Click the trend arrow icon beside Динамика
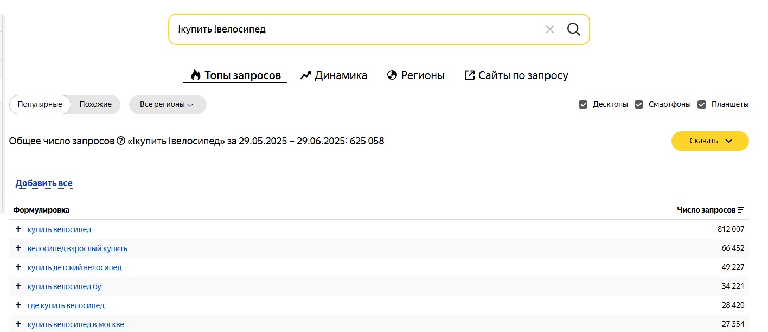768x332 pixels. (x=305, y=74)
